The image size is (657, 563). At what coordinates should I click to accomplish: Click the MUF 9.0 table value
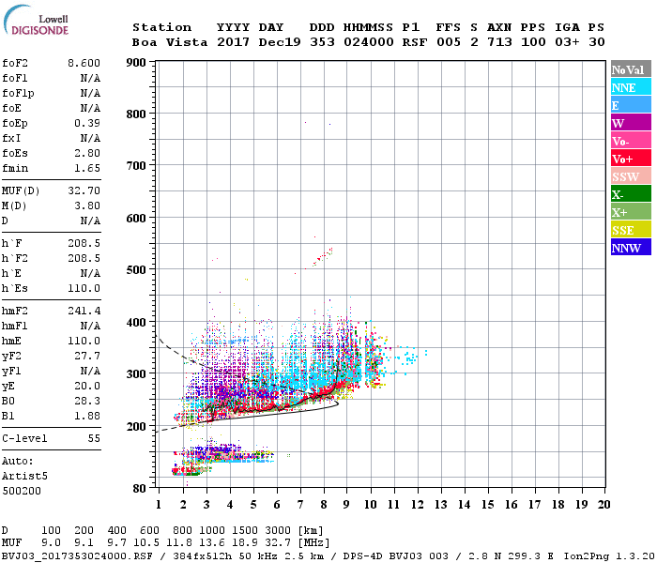pyautogui.click(x=51, y=543)
